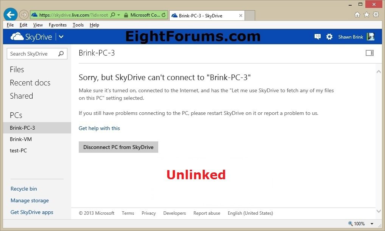Expand the SkyDrive header dropdown chevron
Viewport: 385px width, 231px height.
pos(61,37)
